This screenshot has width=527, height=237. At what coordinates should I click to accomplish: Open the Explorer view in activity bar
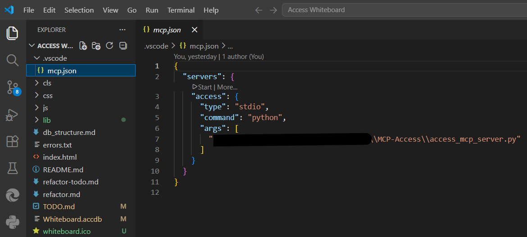click(x=13, y=33)
